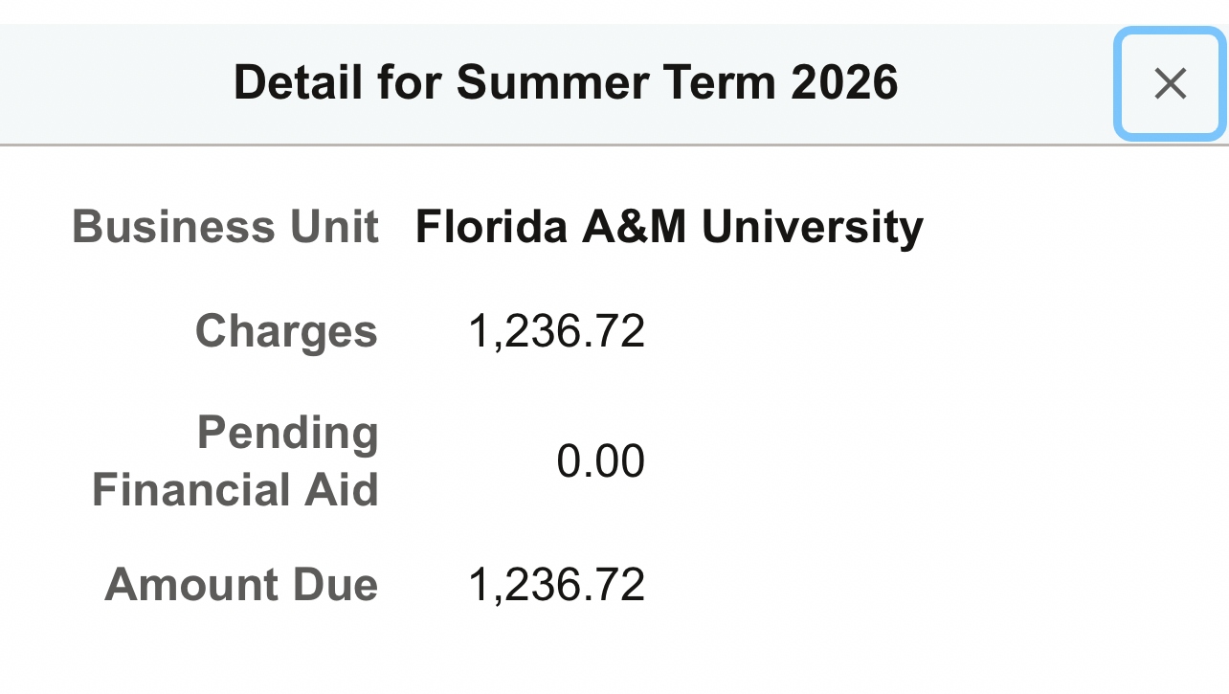Click the year '2026' in the header
This screenshot has width=1229, height=694.
pos(844,83)
